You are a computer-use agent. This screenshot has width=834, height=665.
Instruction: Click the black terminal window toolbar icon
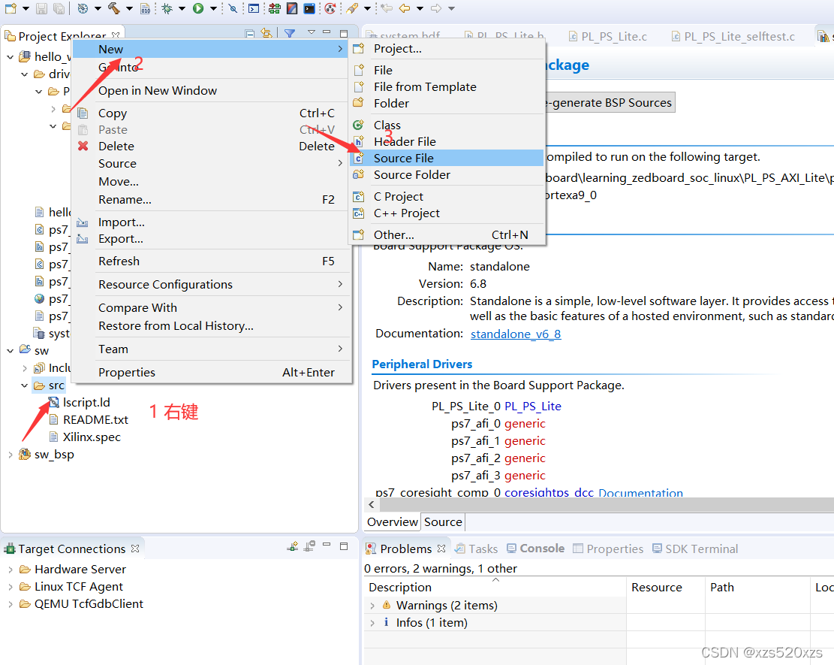point(309,8)
